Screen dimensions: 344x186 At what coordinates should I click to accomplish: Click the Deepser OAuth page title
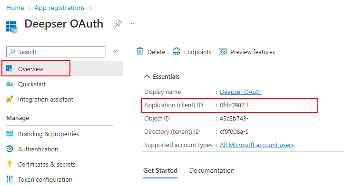[64, 24]
